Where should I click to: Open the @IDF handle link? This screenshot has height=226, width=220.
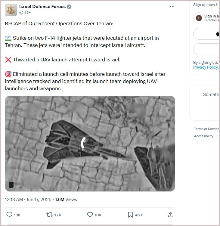tap(25, 12)
